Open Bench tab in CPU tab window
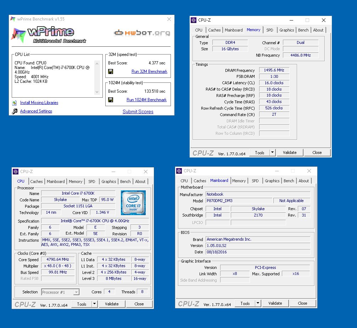 (x=125, y=182)
